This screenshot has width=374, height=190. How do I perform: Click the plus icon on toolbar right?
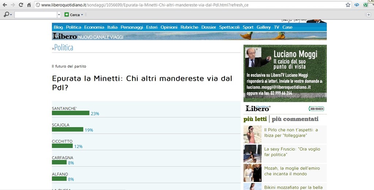(369, 15)
